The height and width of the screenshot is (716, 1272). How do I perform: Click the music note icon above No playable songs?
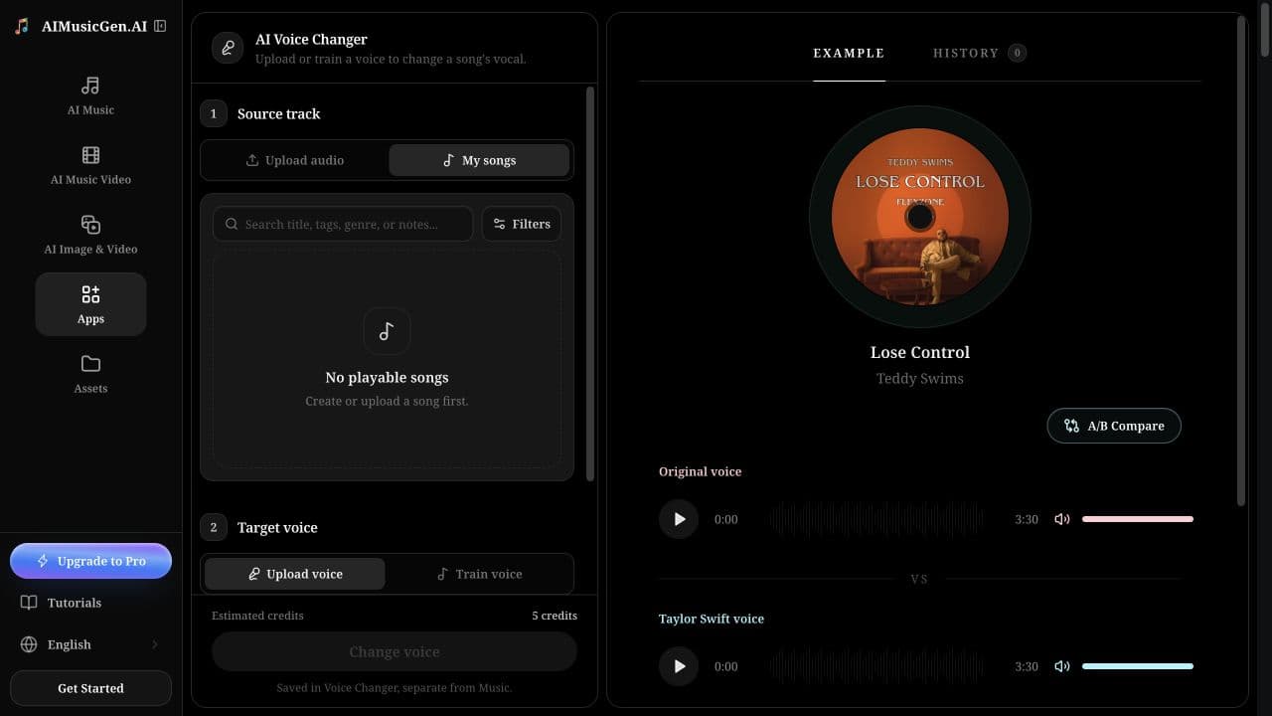[x=387, y=331]
